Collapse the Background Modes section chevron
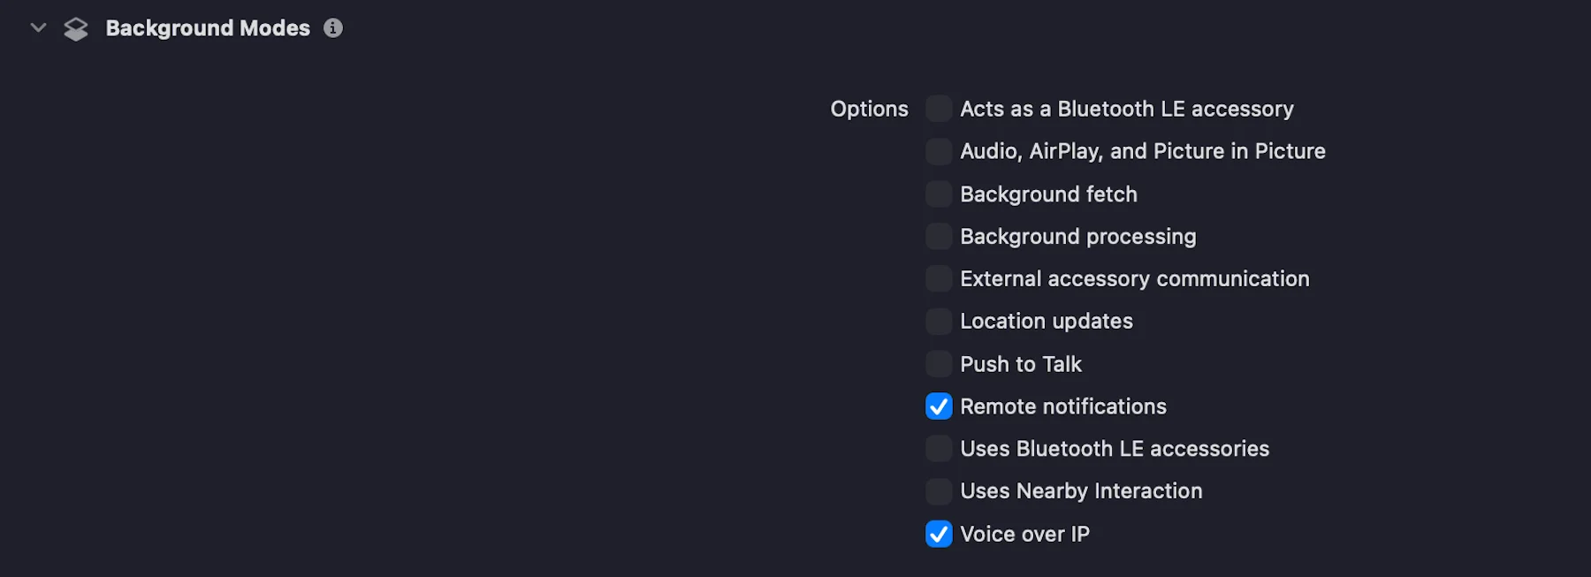The height and width of the screenshot is (577, 1591). (38, 27)
